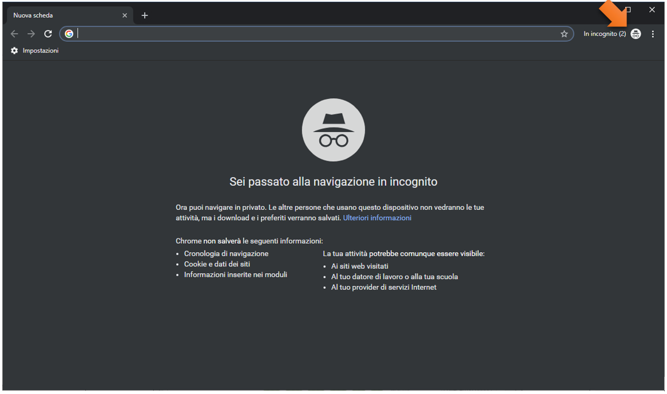This screenshot has height=394, width=667.
Task: Click the Cronologia di navigazione item
Action: [226, 254]
